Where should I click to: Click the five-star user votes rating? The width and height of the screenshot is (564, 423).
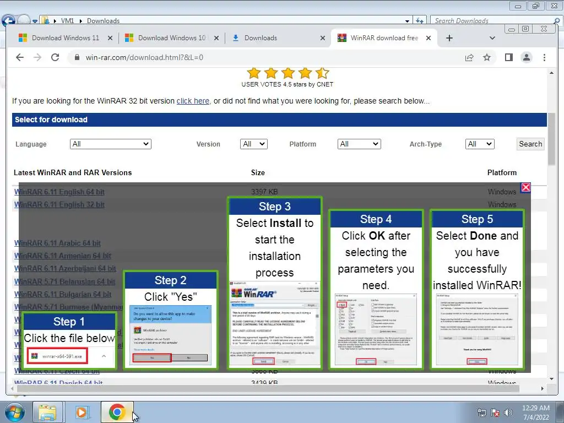click(288, 73)
